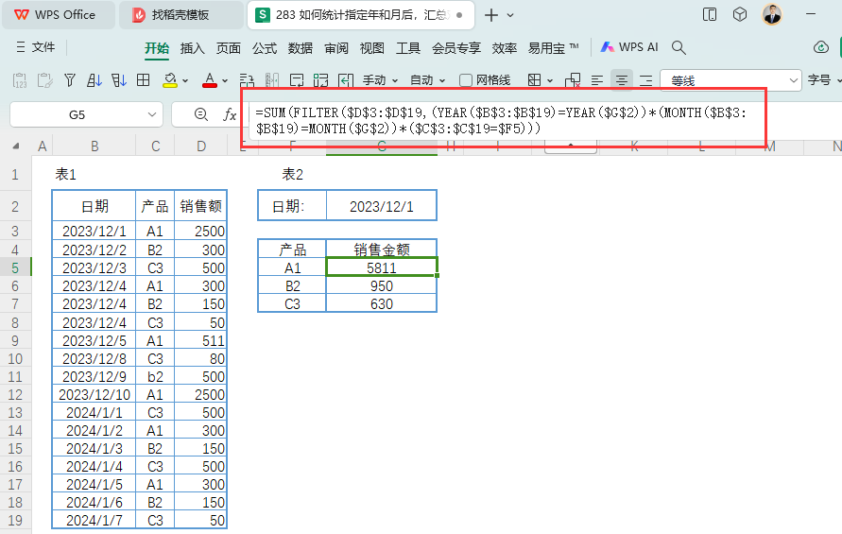Screen dimensions: 842x534
Task: Click the toolbar icon with green left arrow
Action: pos(346,80)
